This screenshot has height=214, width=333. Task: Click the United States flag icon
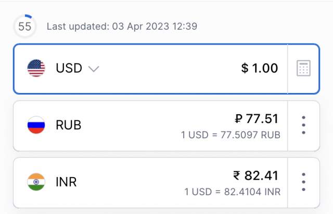pyautogui.click(x=36, y=69)
